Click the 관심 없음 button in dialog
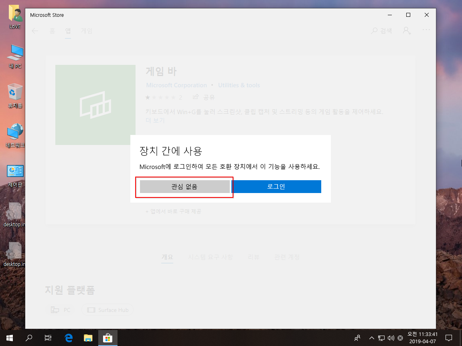This screenshot has height=346, width=462. coord(185,187)
